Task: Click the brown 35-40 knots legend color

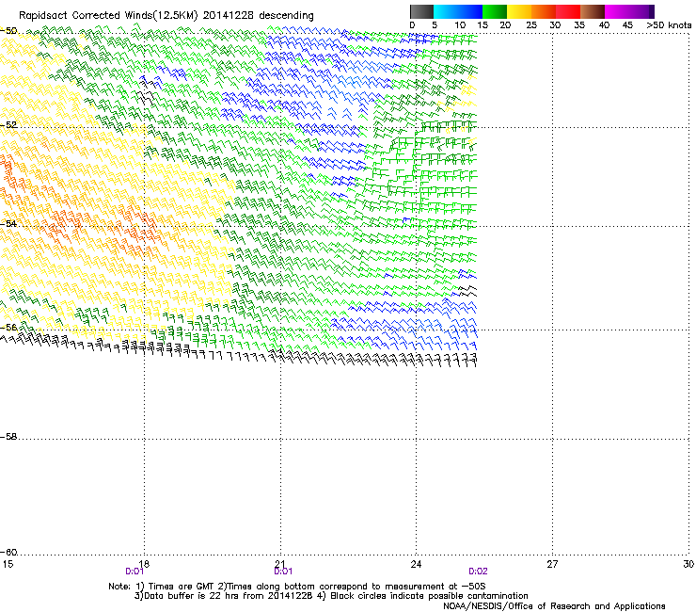Action: coord(593,11)
